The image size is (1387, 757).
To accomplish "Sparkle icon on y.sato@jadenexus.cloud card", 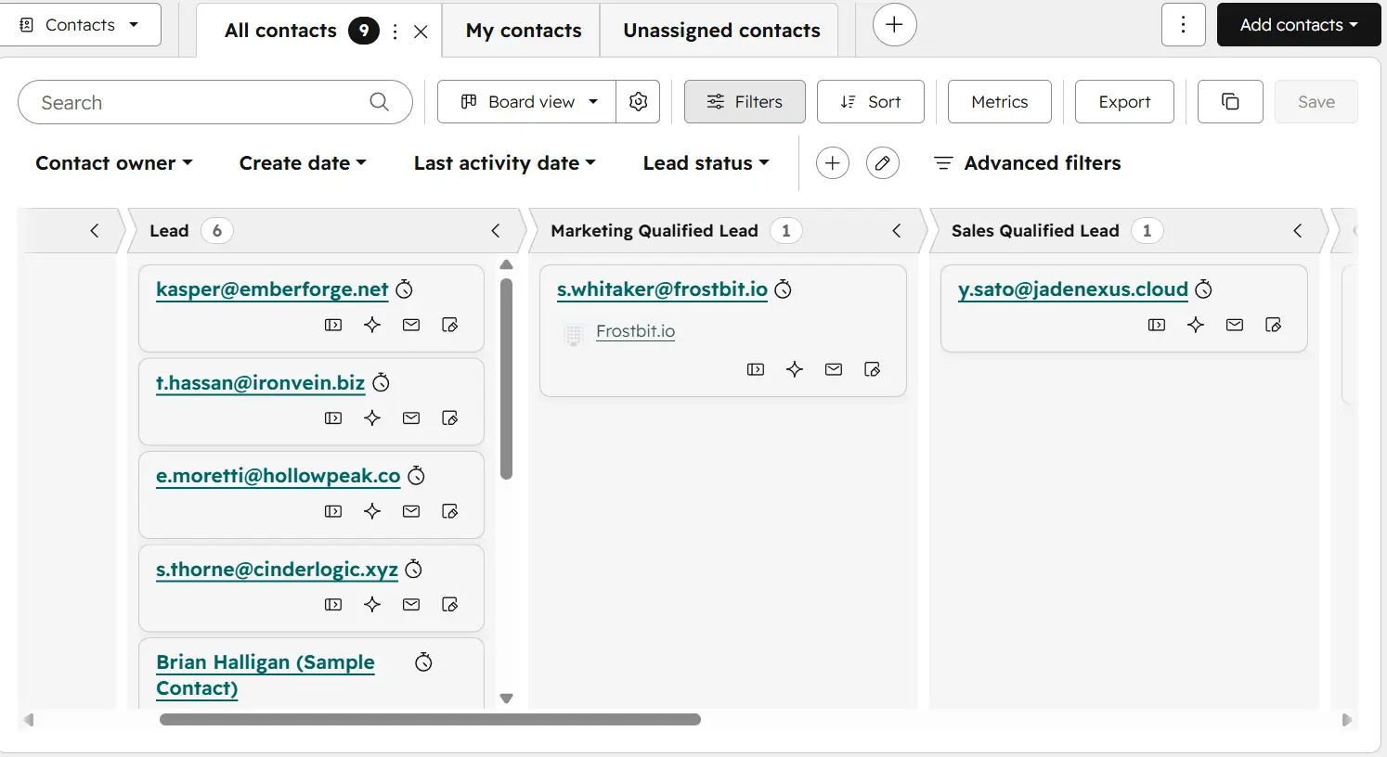I will tap(1196, 325).
